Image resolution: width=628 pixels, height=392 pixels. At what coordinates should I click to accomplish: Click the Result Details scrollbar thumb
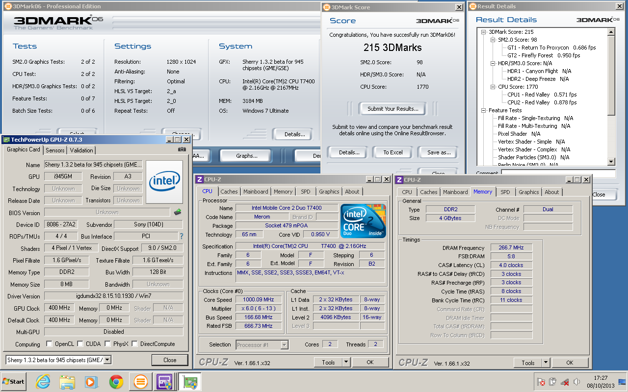tap(611, 76)
